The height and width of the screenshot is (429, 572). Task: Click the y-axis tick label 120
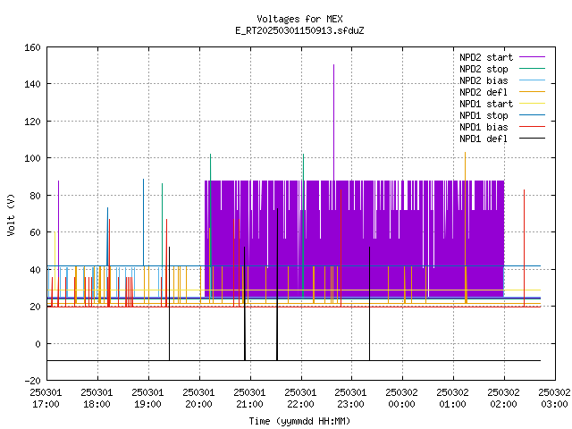[32, 122]
